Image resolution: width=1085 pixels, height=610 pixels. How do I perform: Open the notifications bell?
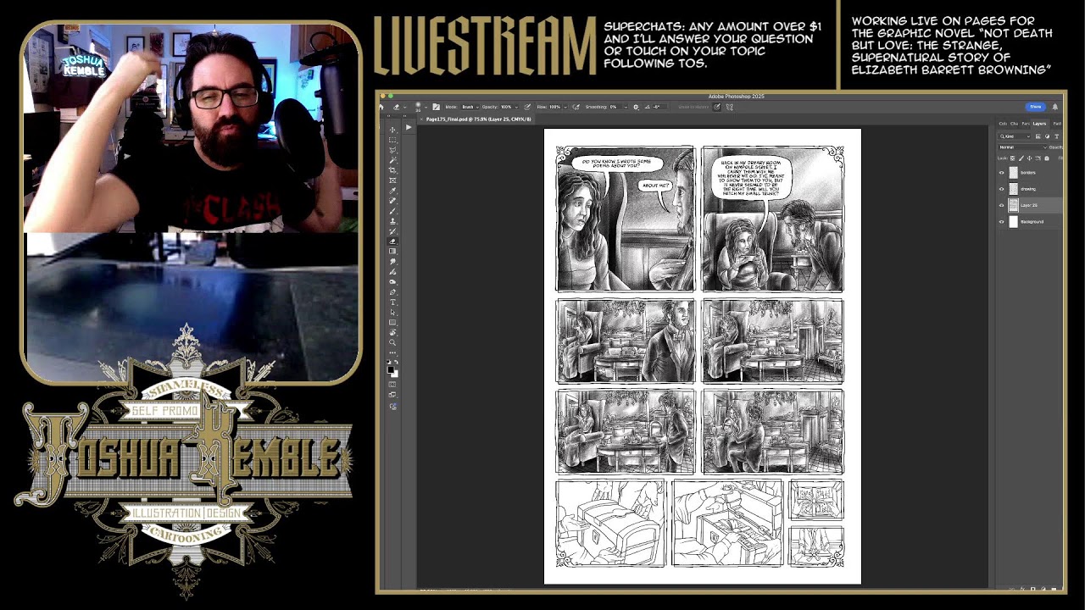tap(1054, 107)
